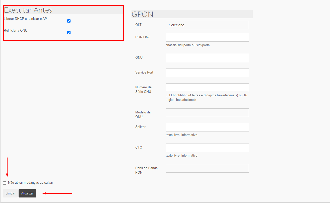Image resolution: width=330 pixels, height=203 pixels.
Task: Click the chassis/slot/porta hint under PON Link
Action: coord(187,45)
